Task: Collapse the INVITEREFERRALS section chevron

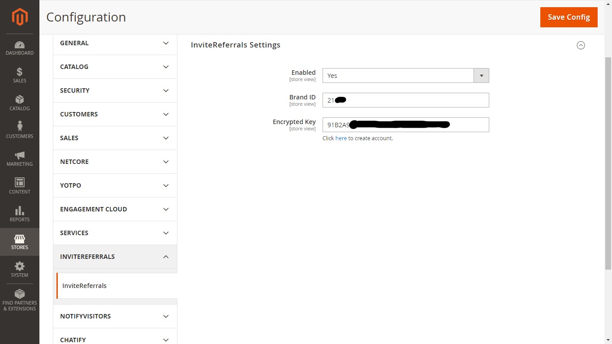Action: [166, 257]
